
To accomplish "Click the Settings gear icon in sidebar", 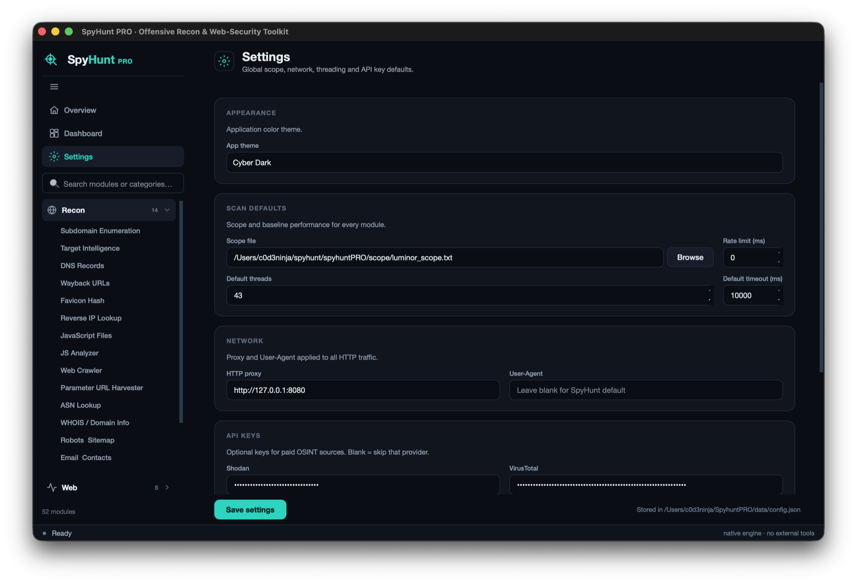I will [x=54, y=156].
